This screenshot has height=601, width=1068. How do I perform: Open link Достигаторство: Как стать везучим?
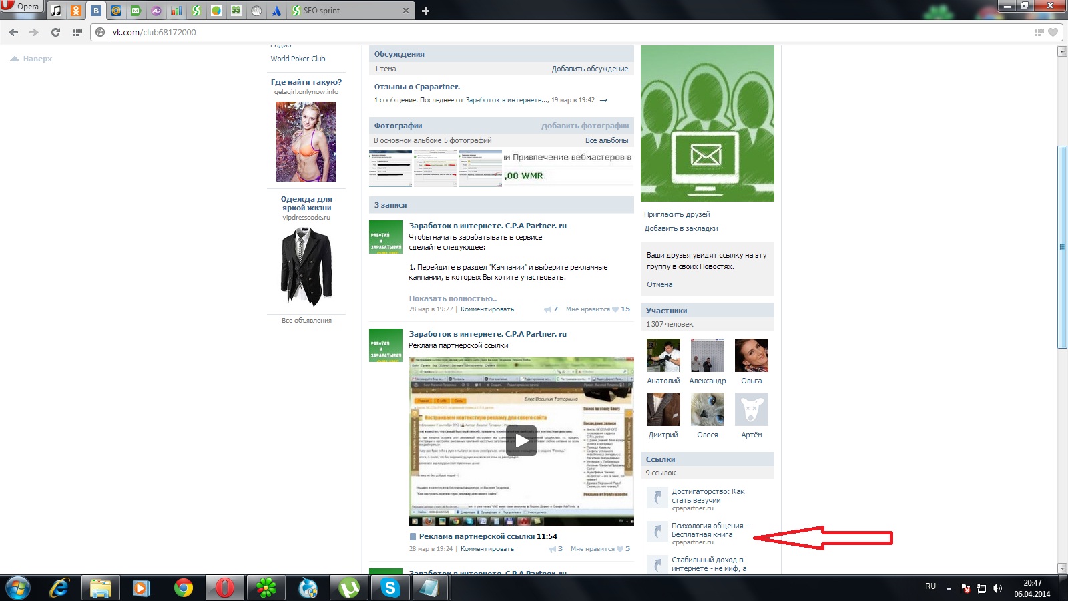(708, 495)
